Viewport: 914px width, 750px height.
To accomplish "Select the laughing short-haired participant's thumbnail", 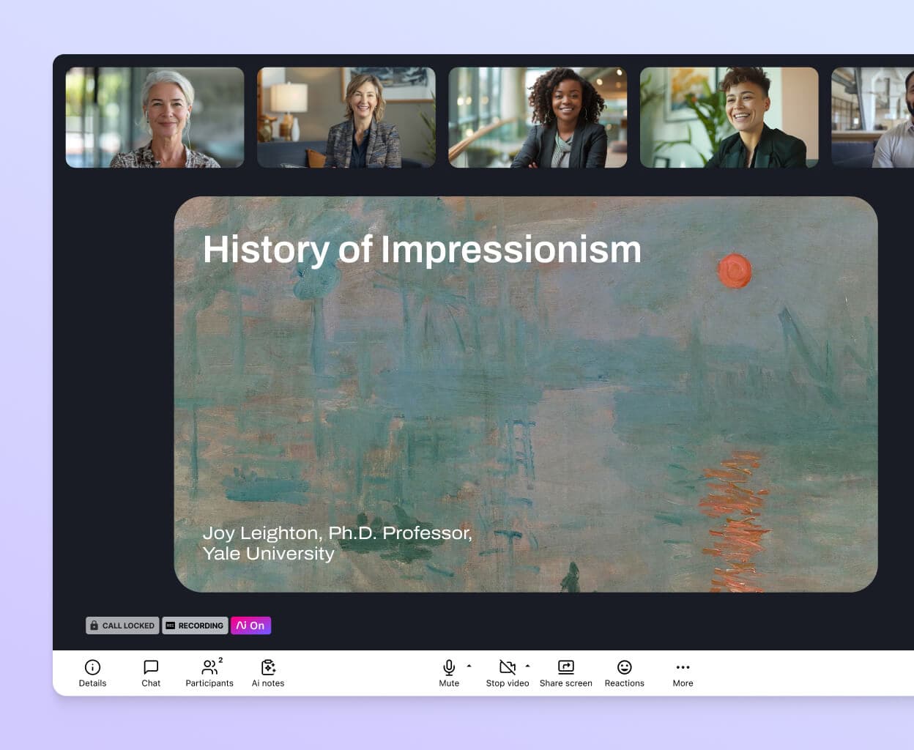I will point(729,117).
